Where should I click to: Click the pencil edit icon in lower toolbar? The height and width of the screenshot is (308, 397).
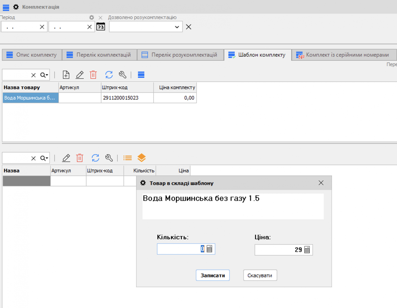pos(66,158)
